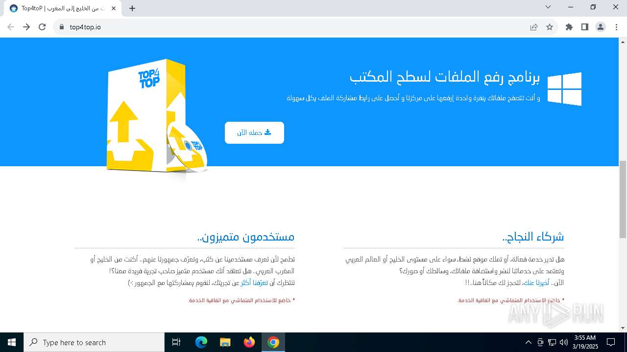Screen dimensions: 627x352
Task: Open the 'تعرّفنا أكثر' link
Action: click(x=254, y=283)
